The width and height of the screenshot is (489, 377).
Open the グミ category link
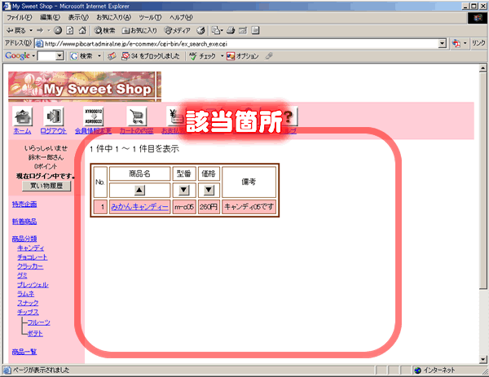[x=22, y=275]
